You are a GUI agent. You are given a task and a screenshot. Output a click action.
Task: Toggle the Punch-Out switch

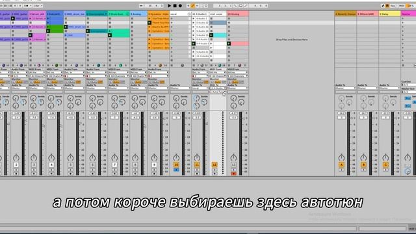246,6
